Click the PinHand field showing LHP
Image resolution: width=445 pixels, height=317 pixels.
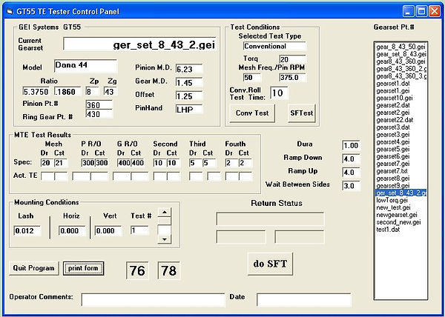[189, 109]
